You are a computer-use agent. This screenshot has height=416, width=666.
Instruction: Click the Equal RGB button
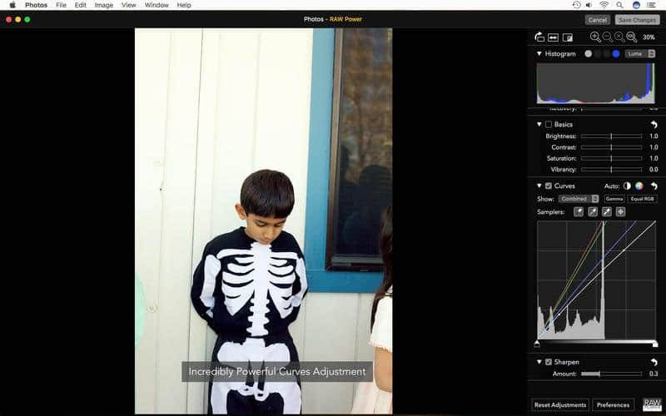[x=642, y=199]
